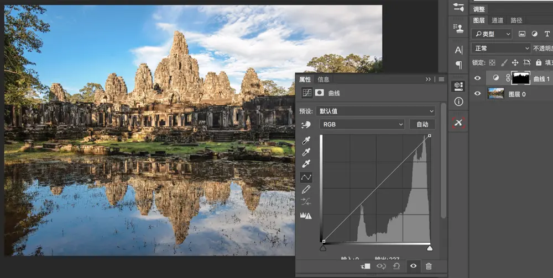
Task: Click the on-image targeted adjustment hand tool
Action: click(x=305, y=125)
